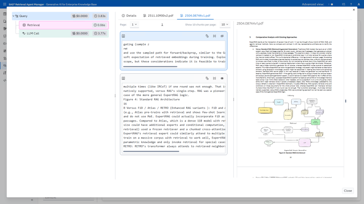Open the Page number dropdown

click(134, 25)
